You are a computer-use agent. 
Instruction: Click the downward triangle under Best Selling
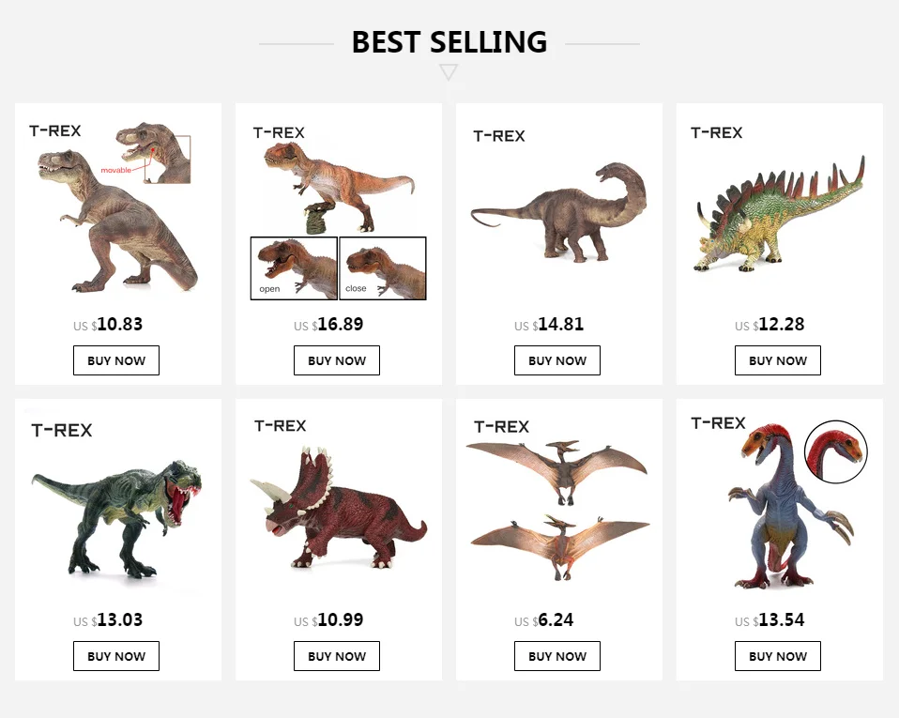pos(449,72)
